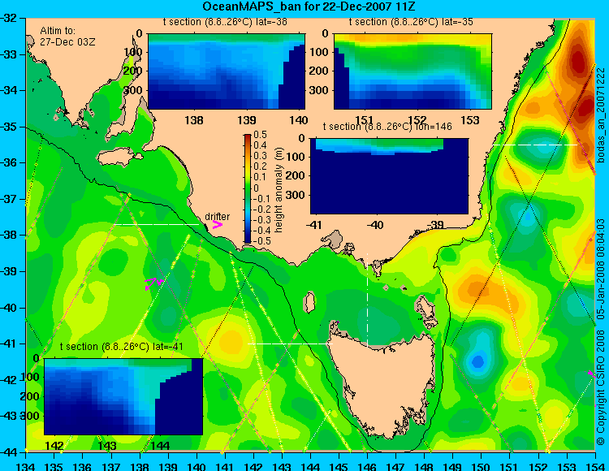Click the blue cold-core eddy near 150E, 41.5S
The height and width of the screenshot is (471, 609).
pyautogui.click(x=477, y=362)
